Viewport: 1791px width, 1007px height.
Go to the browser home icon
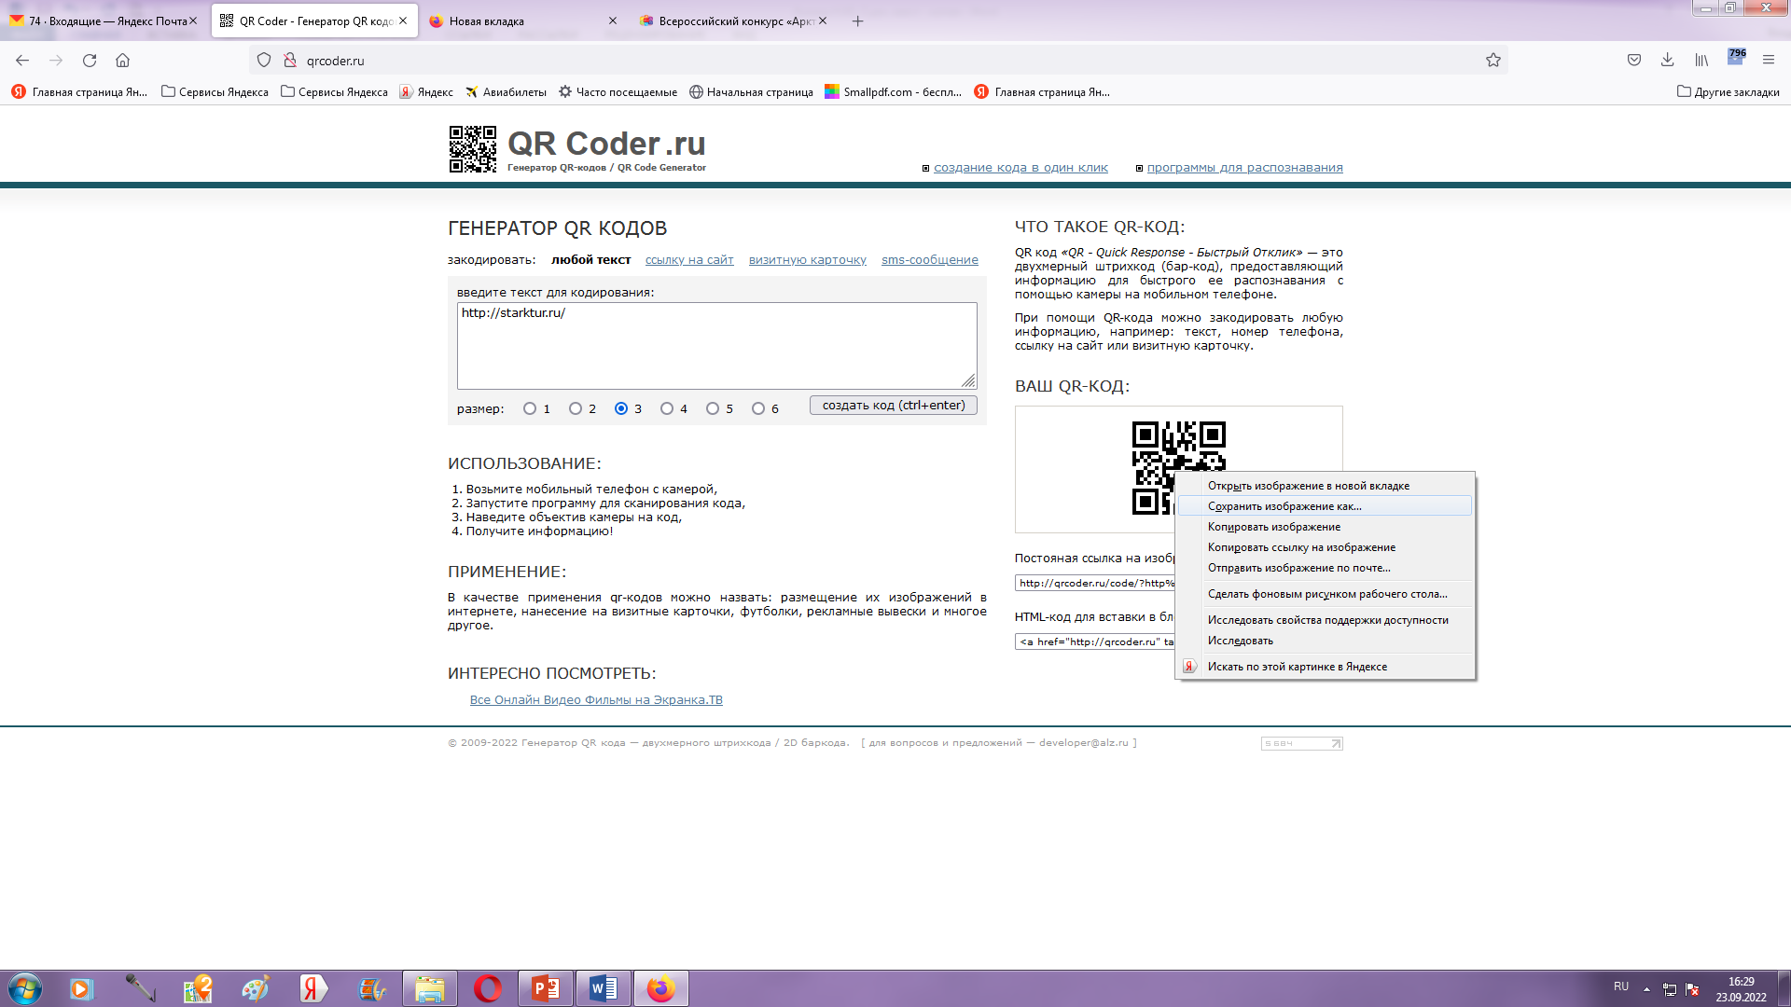122,61
